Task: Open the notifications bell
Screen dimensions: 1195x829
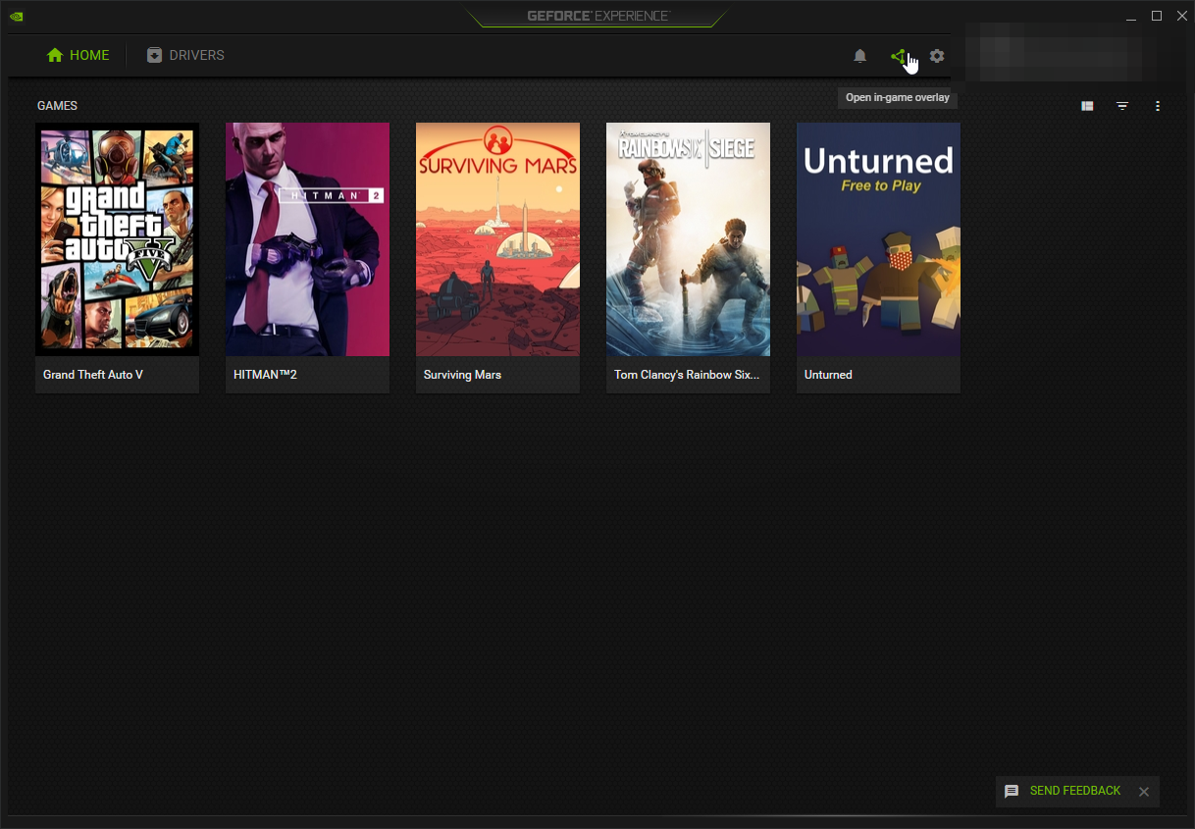Action: coord(860,56)
